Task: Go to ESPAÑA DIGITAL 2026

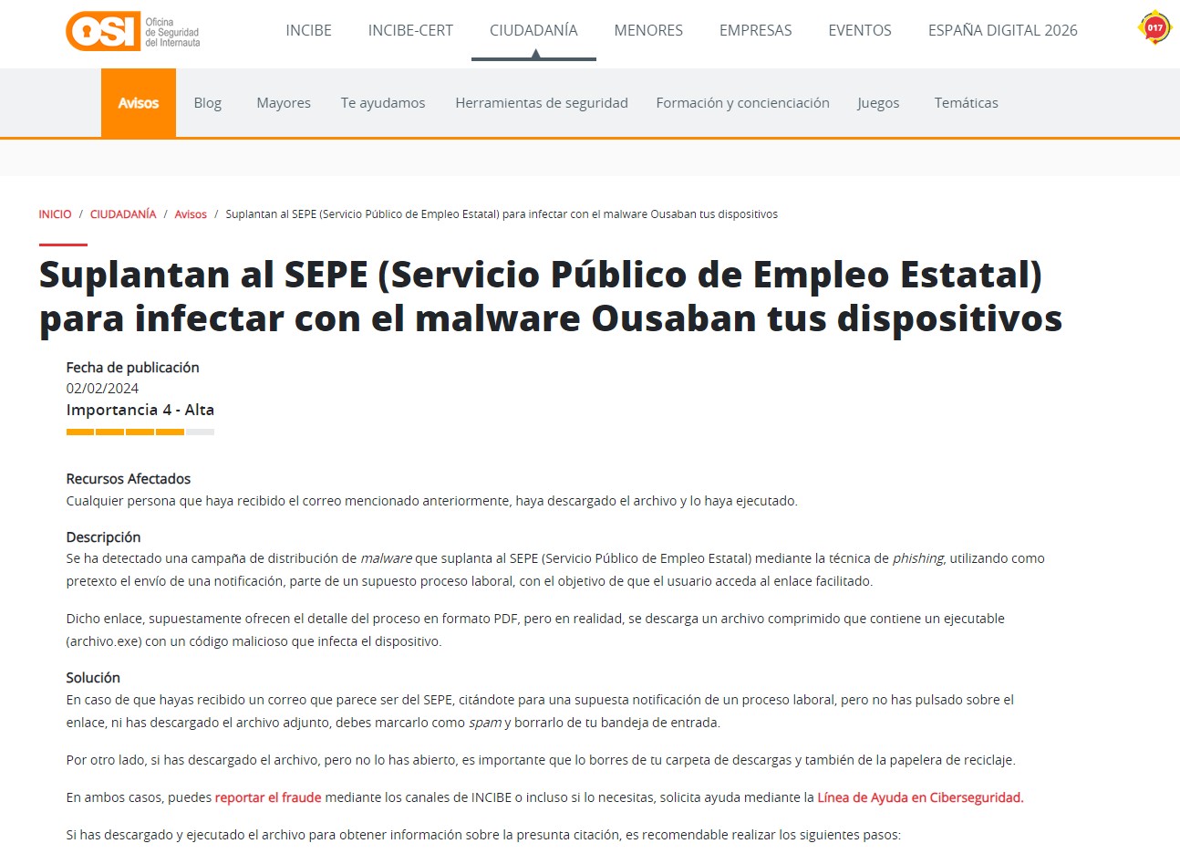Action: (x=1002, y=30)
